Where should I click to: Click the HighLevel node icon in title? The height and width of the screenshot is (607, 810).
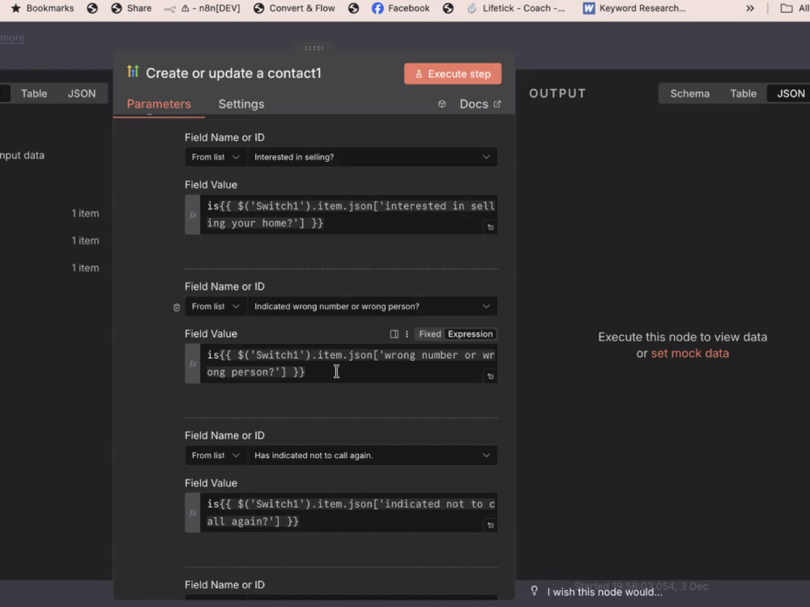pos(133,72)
